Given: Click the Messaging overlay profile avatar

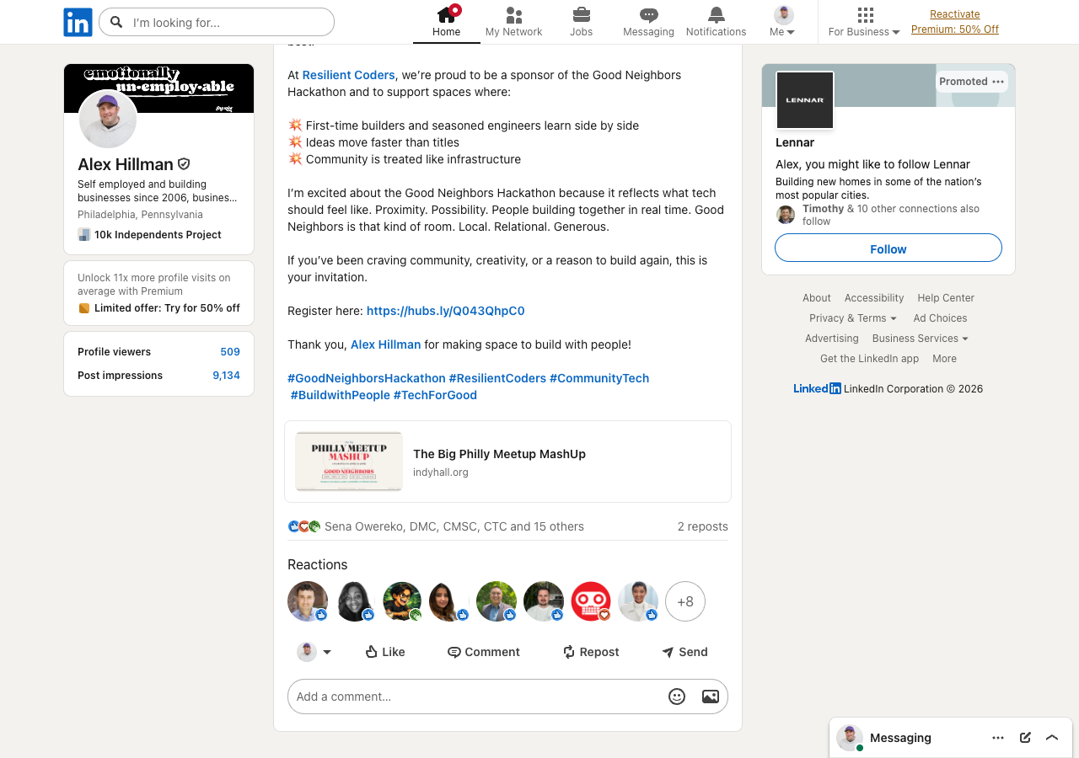Looking at the screenshot, I should [x=850, y=738].
